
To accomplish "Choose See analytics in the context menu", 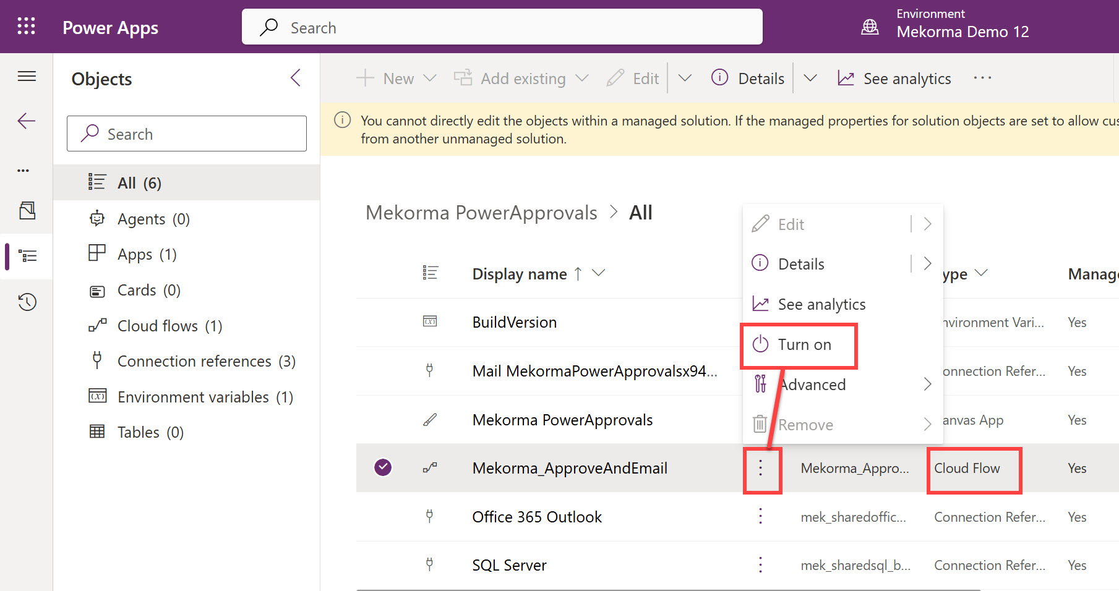I will coord(821,304).
